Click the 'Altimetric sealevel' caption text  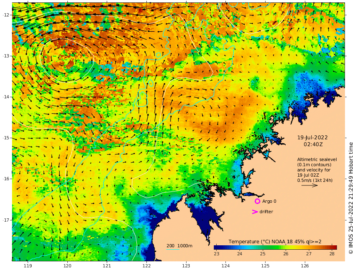(317, 159)
